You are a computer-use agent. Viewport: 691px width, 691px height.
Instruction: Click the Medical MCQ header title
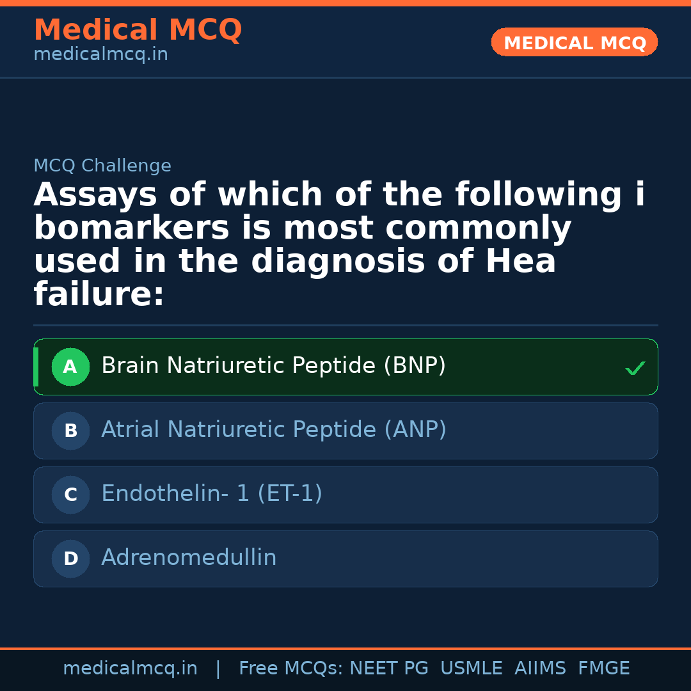click(x=138, y=30)
